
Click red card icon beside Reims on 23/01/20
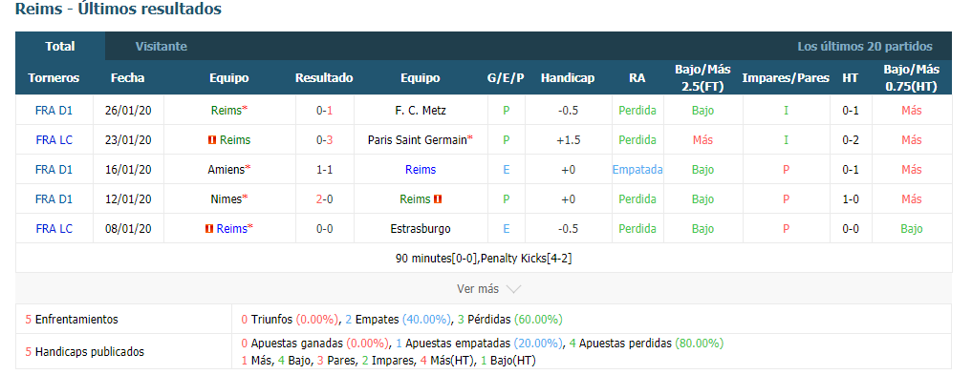(x=212, y=140)
